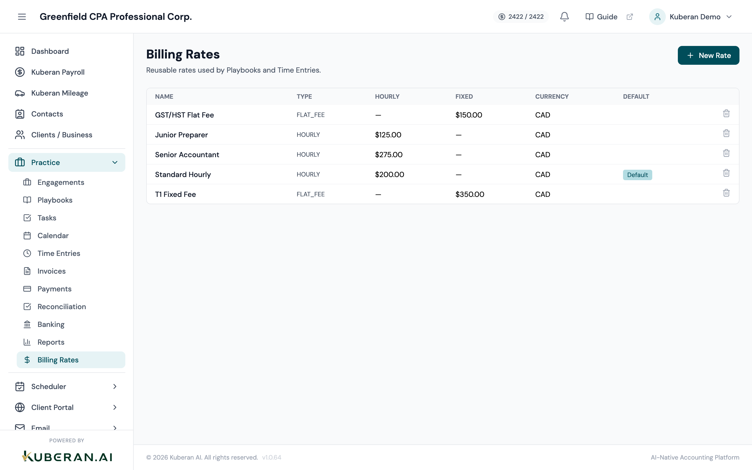Open the Junior Preparer rate name

(181, 135)
